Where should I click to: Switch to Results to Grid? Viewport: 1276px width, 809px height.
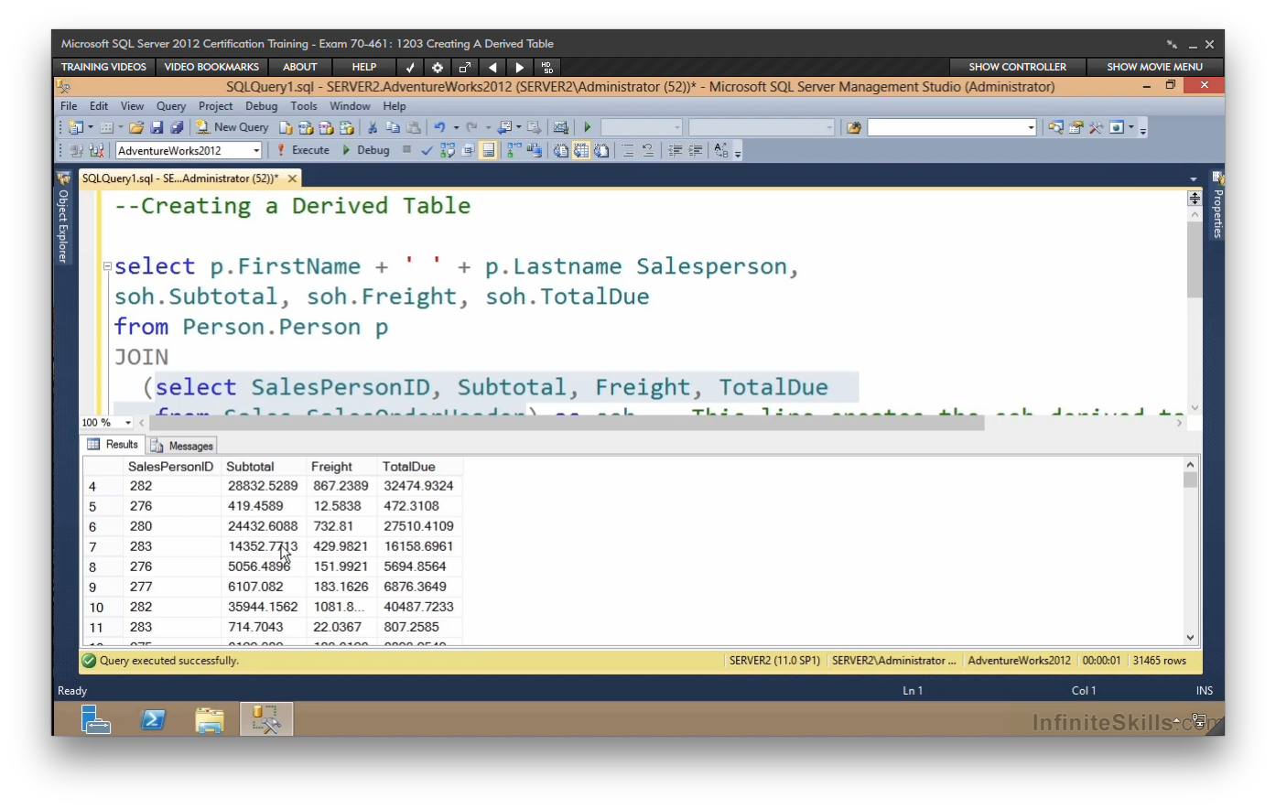[581, 150]
